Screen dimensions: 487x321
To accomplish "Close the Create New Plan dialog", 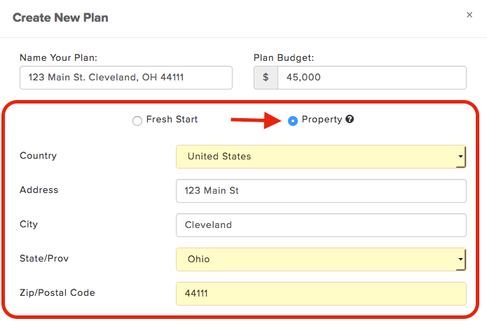I will pos(469,15).
